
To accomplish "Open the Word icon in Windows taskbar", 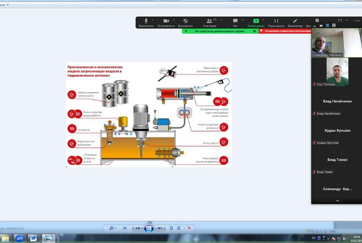I will point(33,238).
